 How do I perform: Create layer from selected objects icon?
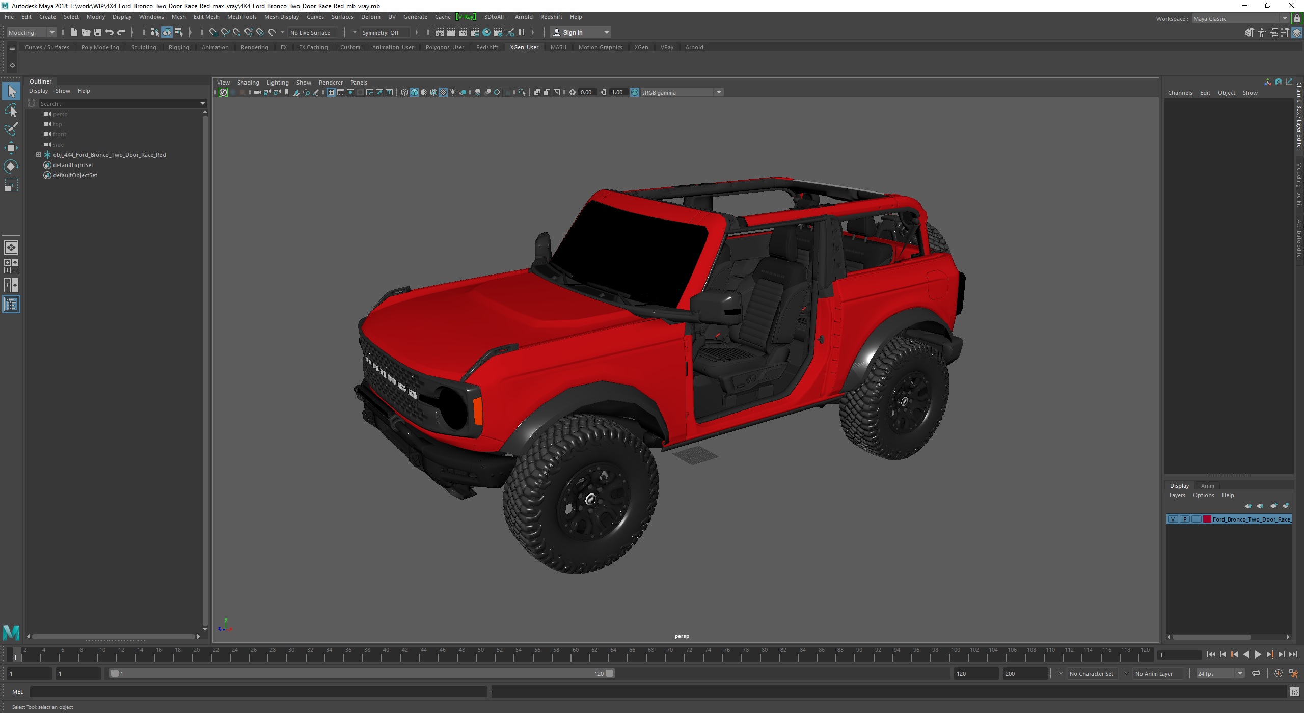[x=1286, y=506]
